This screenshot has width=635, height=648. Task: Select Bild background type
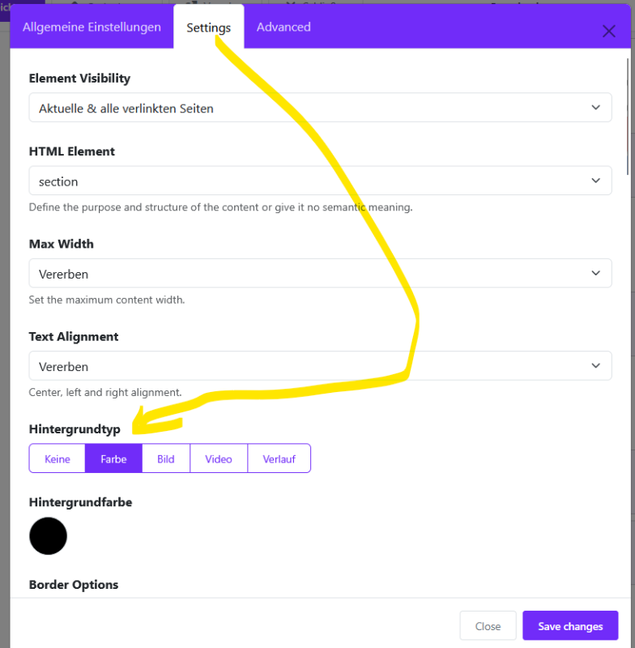166,458
